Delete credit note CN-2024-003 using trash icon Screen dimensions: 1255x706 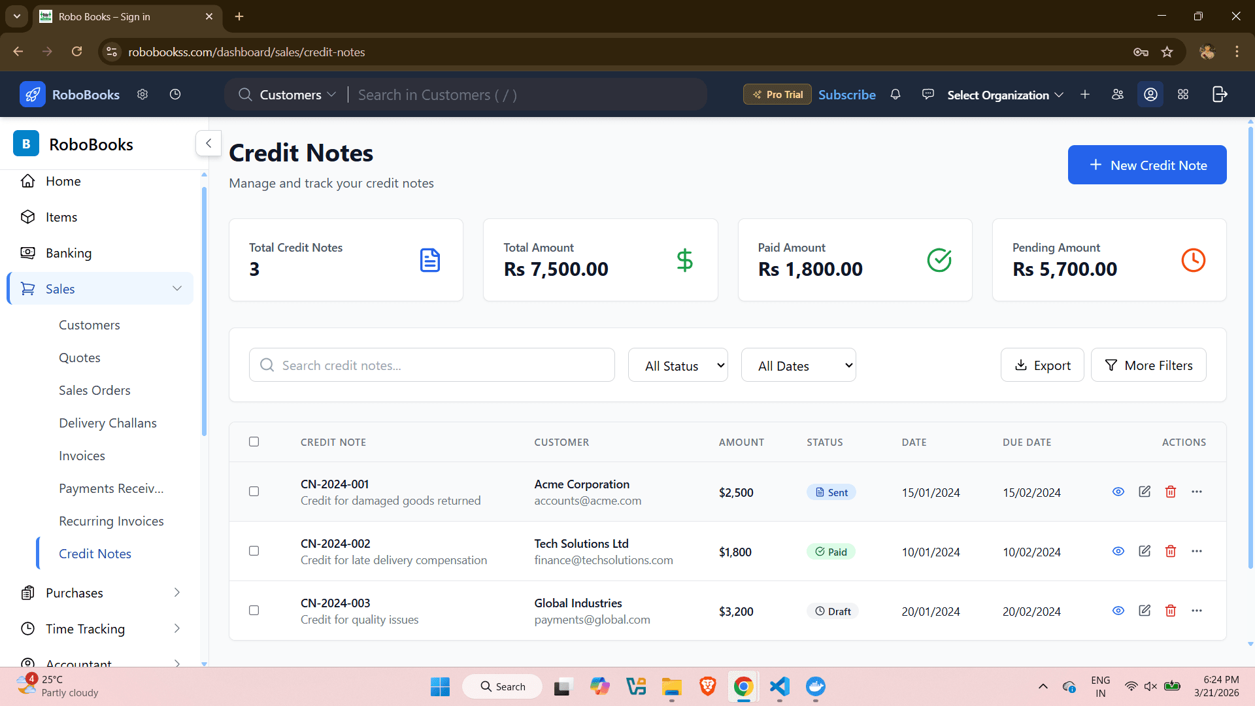(x=1171, y=611)
